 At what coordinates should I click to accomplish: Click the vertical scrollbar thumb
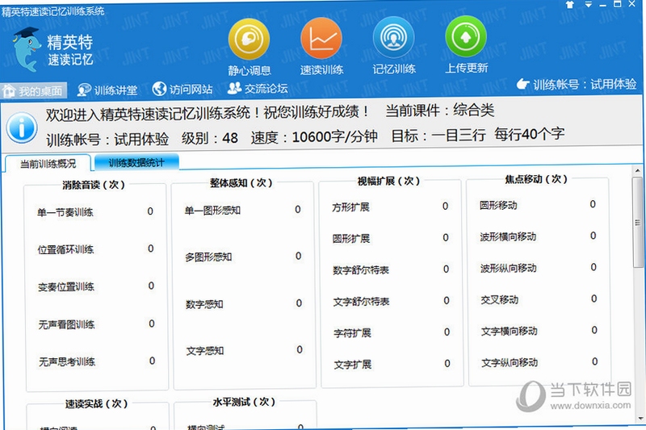point(638,223)
